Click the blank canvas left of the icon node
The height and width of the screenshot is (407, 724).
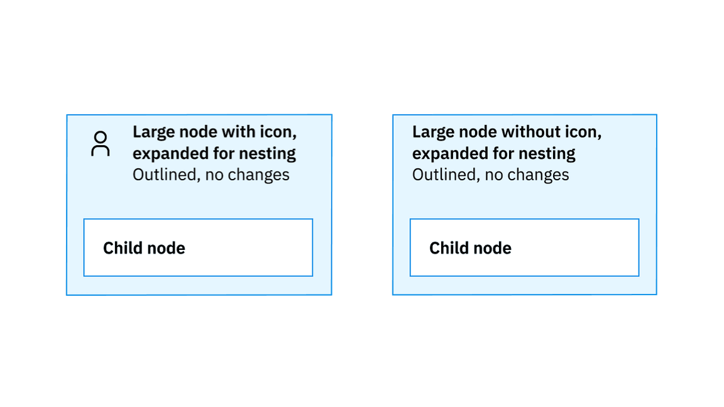tap(33, 204)
